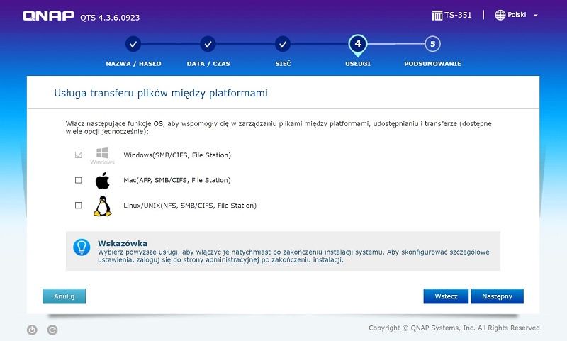Viewport: 567px width, 341px height.
Task: Enable the Linux/UNIX NFS checkbox
Action: (x=78, y=206)
